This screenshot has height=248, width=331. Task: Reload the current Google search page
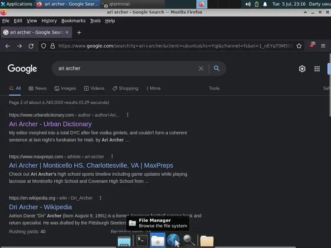31,46
